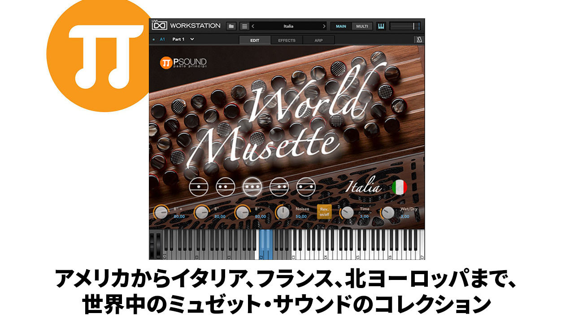This screenshot has width=574, height=322.
Task: Switch to MAIN view mode
Action: (341, 26)
